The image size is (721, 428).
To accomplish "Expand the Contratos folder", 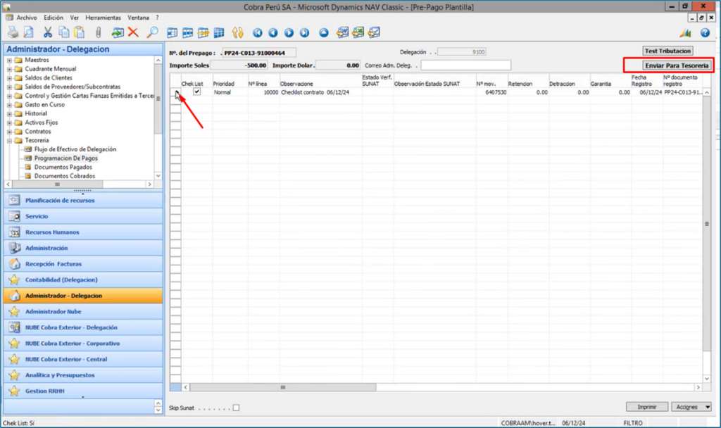I will pos(9,132).
